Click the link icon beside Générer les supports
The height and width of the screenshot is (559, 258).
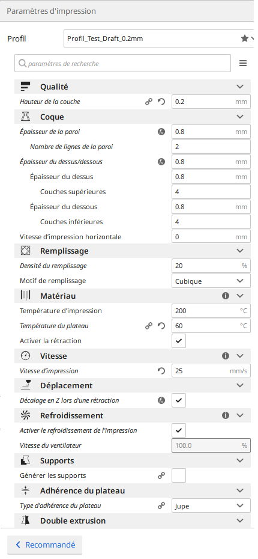coord(161,475)
